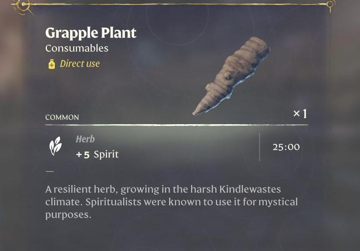
Task: Click the small dash below the leaf icon
Action: (50, 172)
